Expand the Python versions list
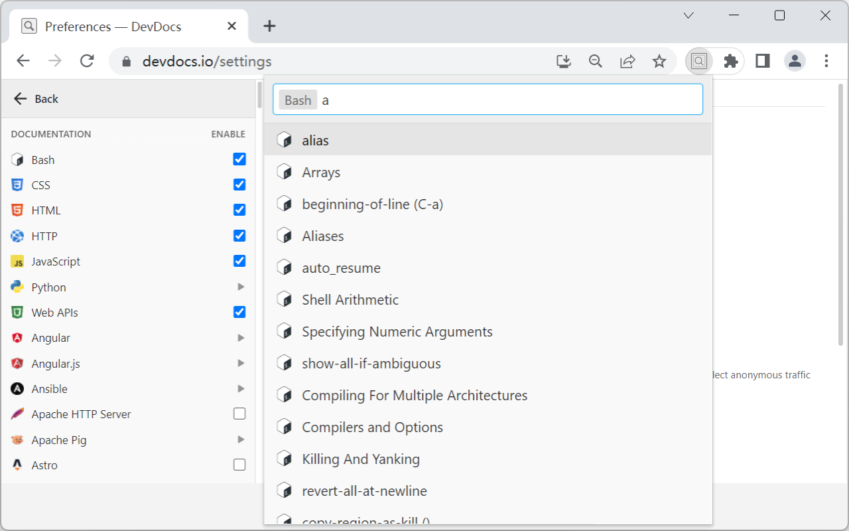 pyautogui.click(x=240, y=287)
